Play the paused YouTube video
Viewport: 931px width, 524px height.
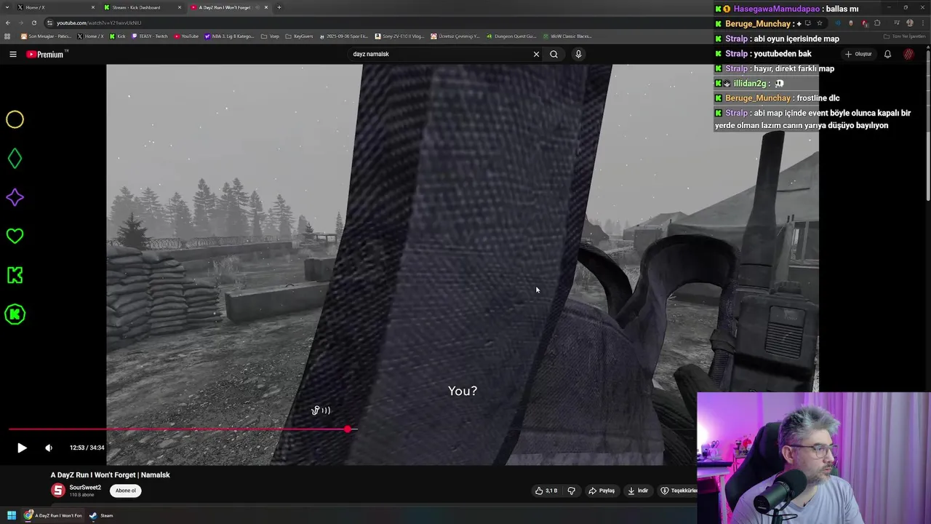[22, 448]
